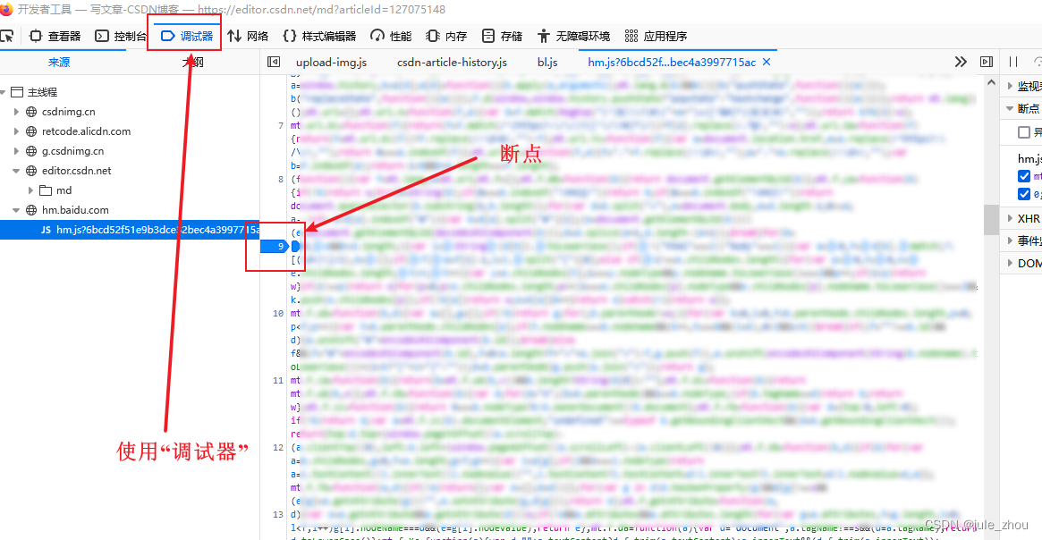Open the Console (控制台) panel
The image size is (1042, 540).
120,36
